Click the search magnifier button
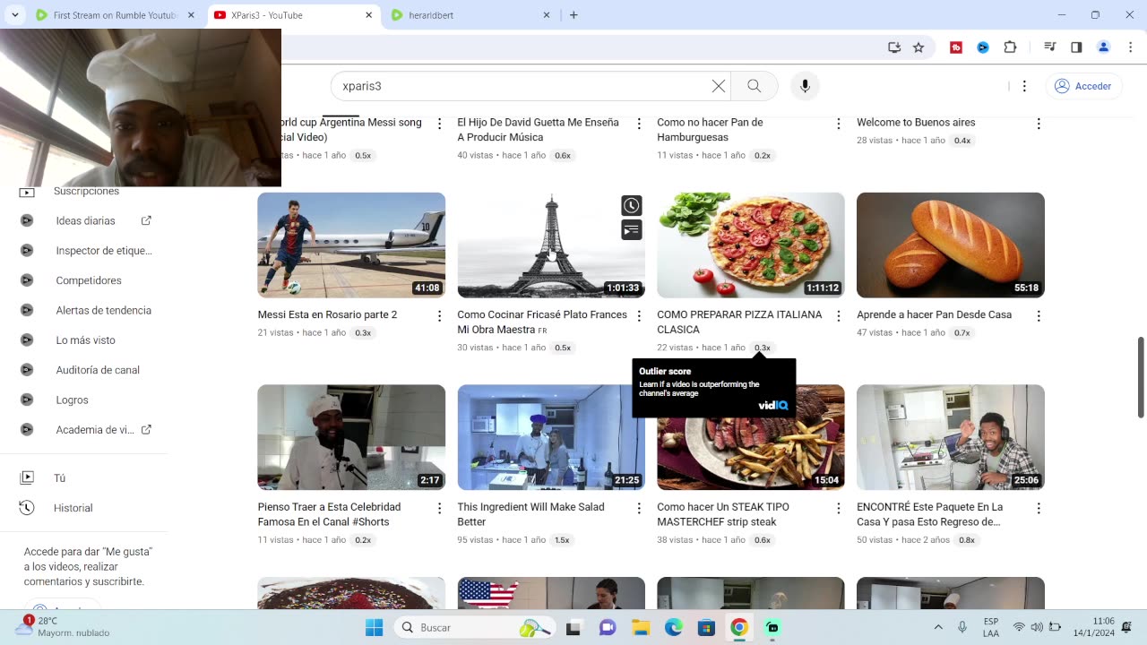The width and height of the screenshot is (1147, 645). [755, 86]
